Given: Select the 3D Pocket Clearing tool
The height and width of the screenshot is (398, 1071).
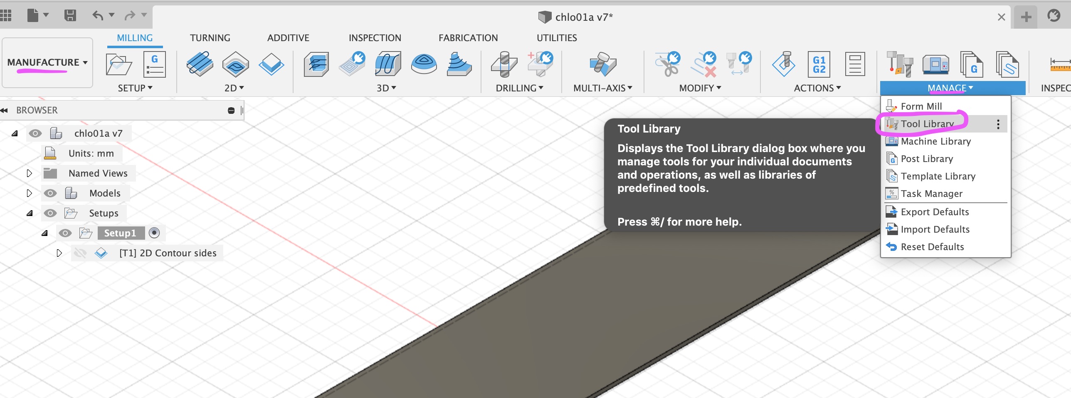Looking at the screenshot, I should [352, 64].
